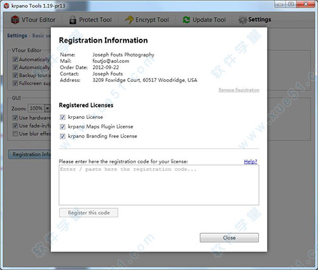Open the Help? link
Image resolution: width=318 pixels, height=270 pixels.
[251, 161]
